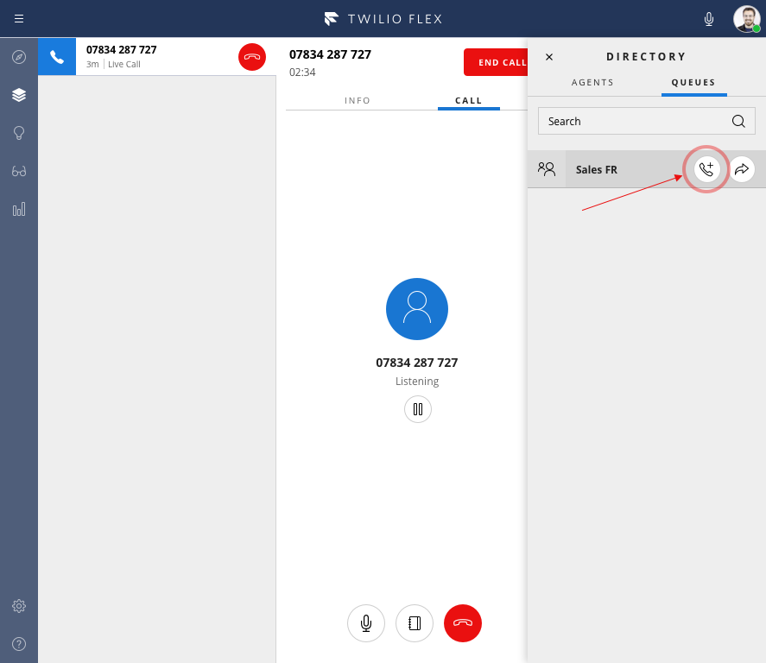Click the lightbulb icon in the sidebar
This screenshot has width=766, height=663.
coord(19,132)
